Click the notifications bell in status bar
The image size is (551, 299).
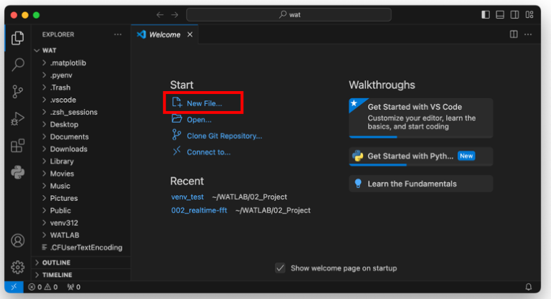point(529,288)
